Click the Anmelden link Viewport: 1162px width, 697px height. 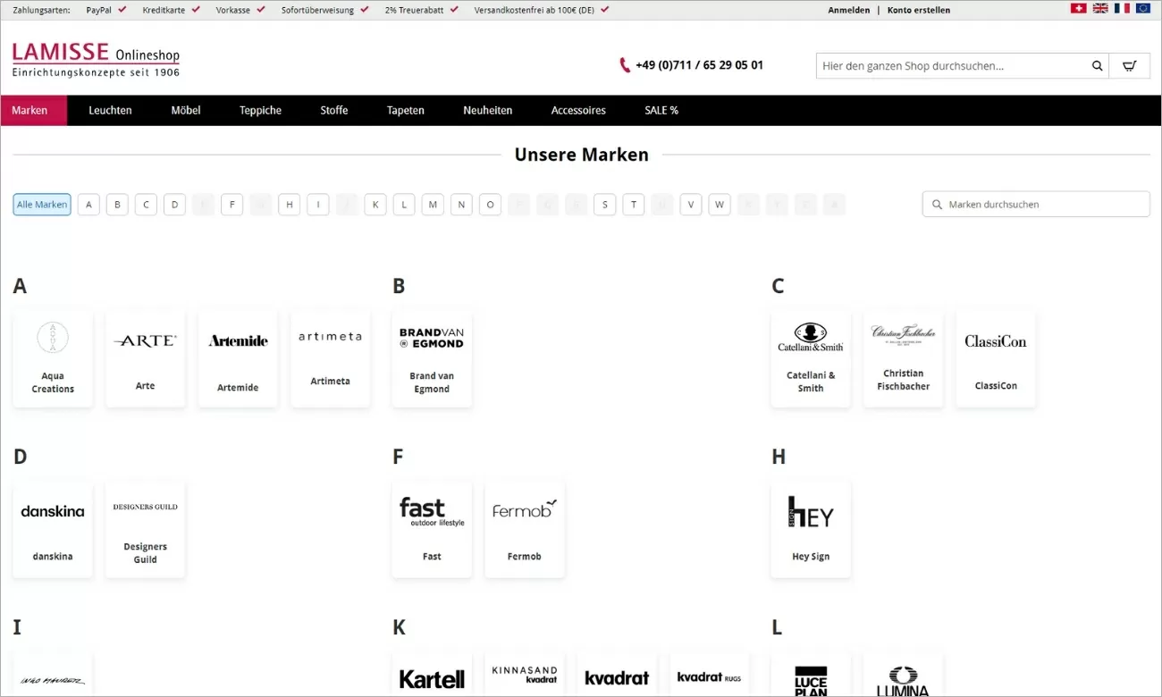pos(848,10)
